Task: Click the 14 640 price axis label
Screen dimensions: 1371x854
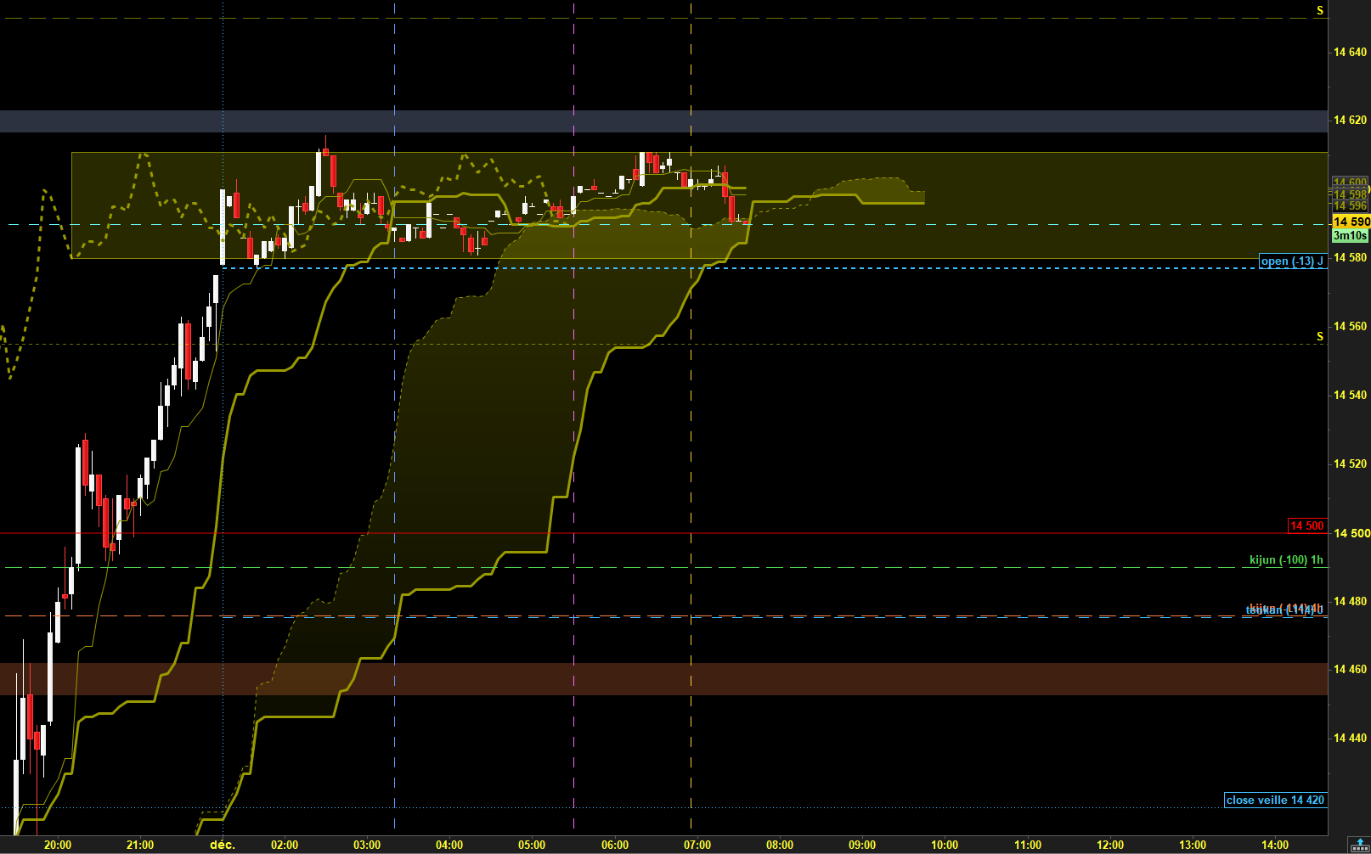Action: point(1351,52)
